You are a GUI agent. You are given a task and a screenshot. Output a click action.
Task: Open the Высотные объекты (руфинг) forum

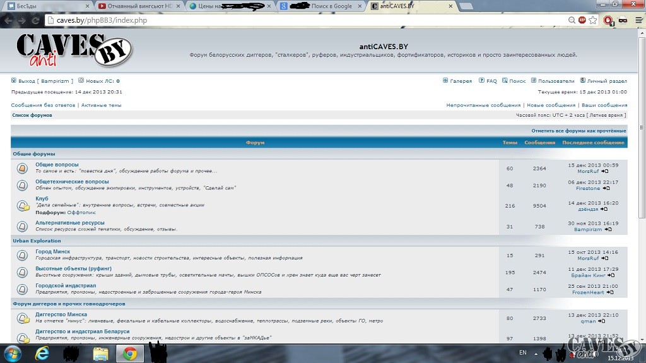tap(73, 269)
